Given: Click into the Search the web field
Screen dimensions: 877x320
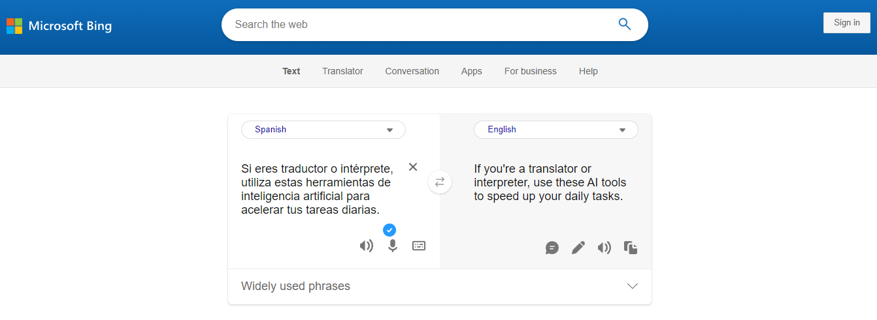Looking at the screenshot, I should (418, 25).
